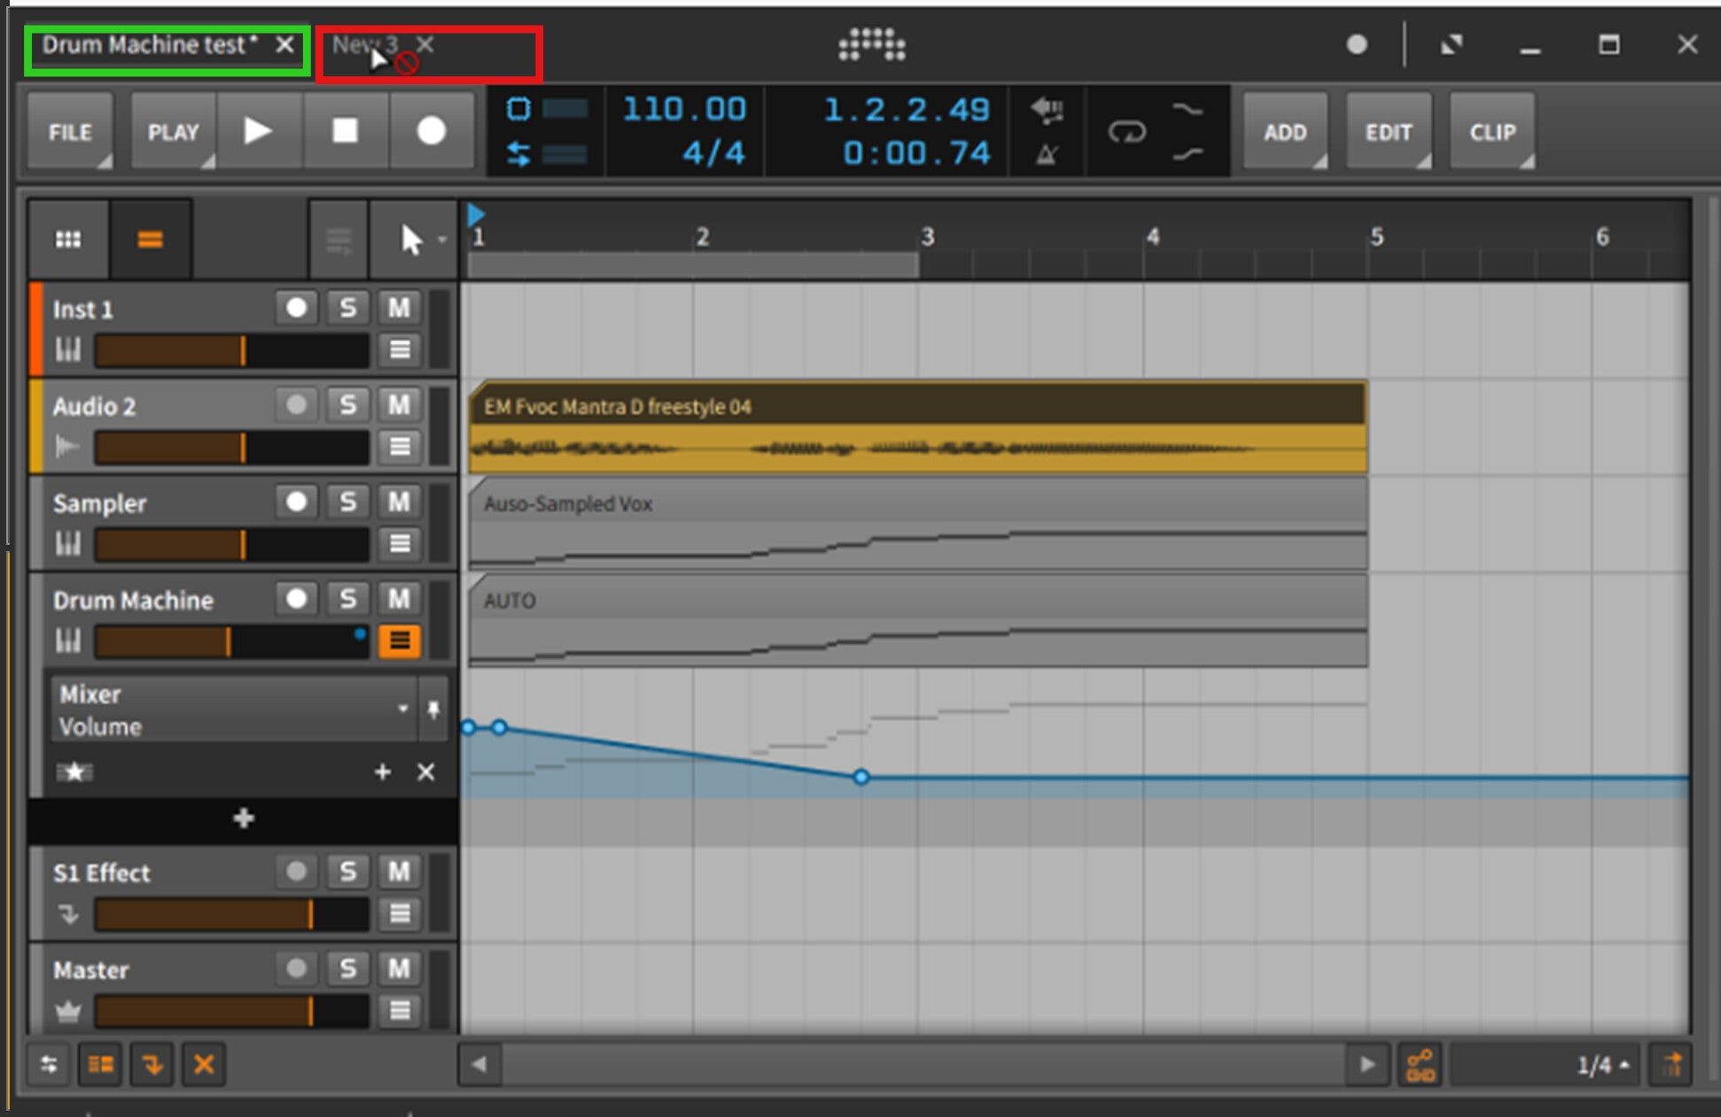This screenshot has height=1117, width=1721.
Task: Open the ADD menu button
Action: point(1285,132)
